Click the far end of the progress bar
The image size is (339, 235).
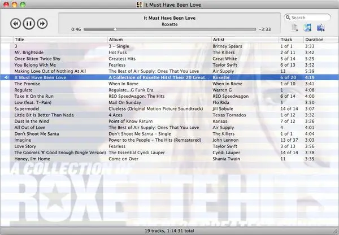pyautogui.click(x=255, y=29)
